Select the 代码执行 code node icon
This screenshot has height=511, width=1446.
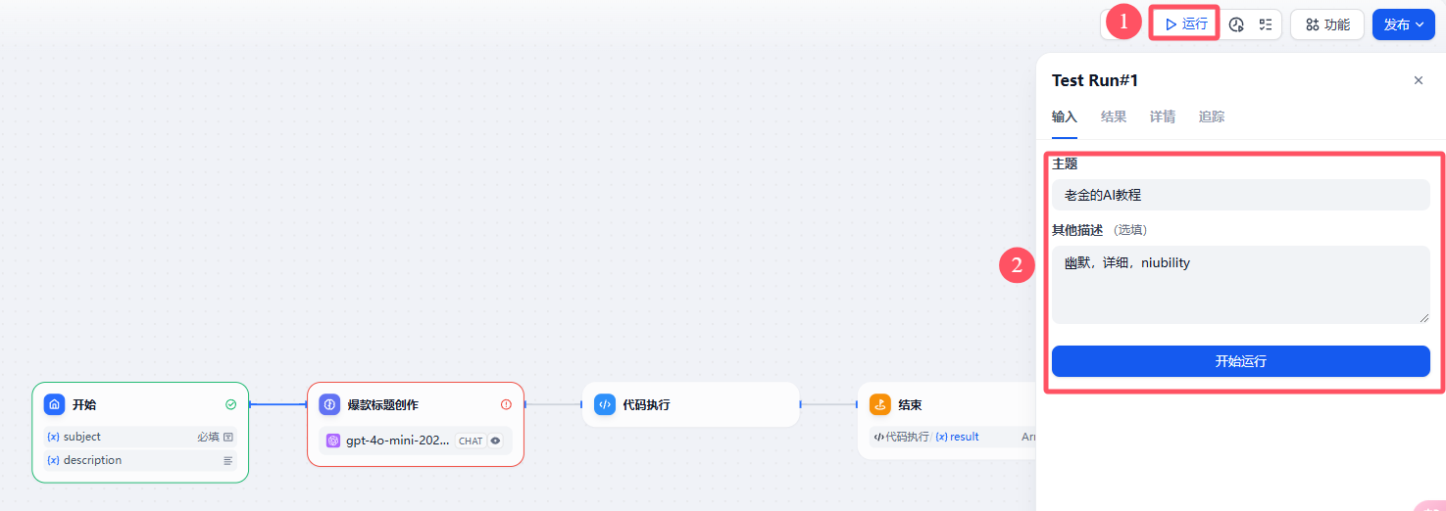pos(605,404)
